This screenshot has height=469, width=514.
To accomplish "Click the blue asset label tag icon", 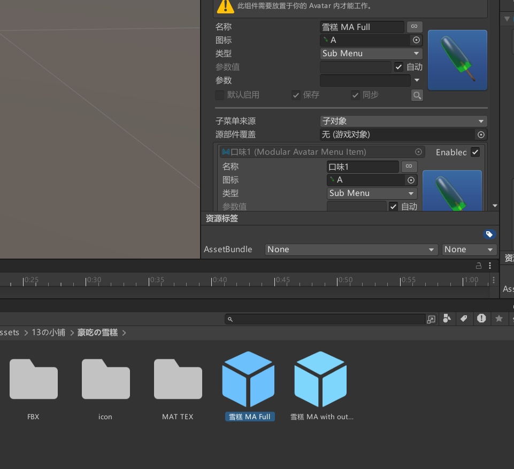I will (489, 234).
